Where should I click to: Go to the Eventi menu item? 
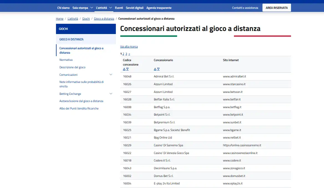point(119,8)
